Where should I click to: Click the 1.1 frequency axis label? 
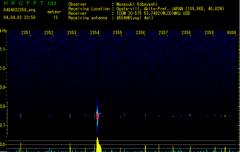point(3,49)
